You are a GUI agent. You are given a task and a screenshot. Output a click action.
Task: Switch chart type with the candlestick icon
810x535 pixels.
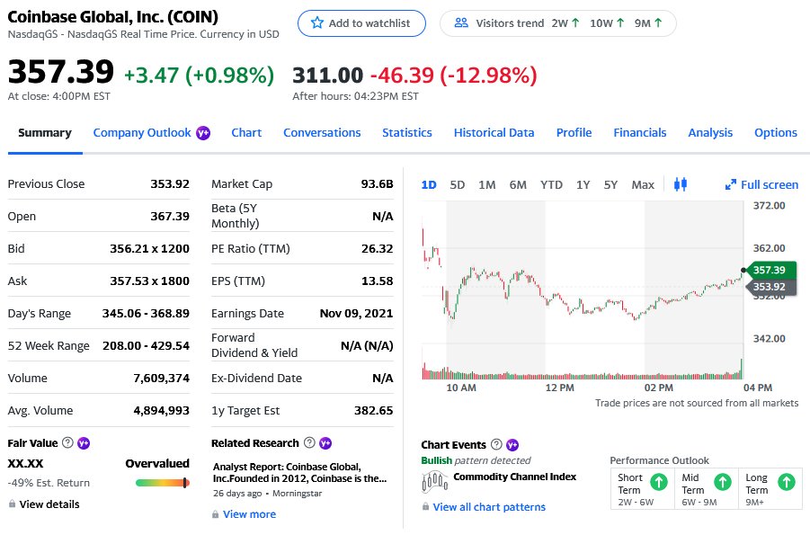pyautogui.click(x=681, y=184)
